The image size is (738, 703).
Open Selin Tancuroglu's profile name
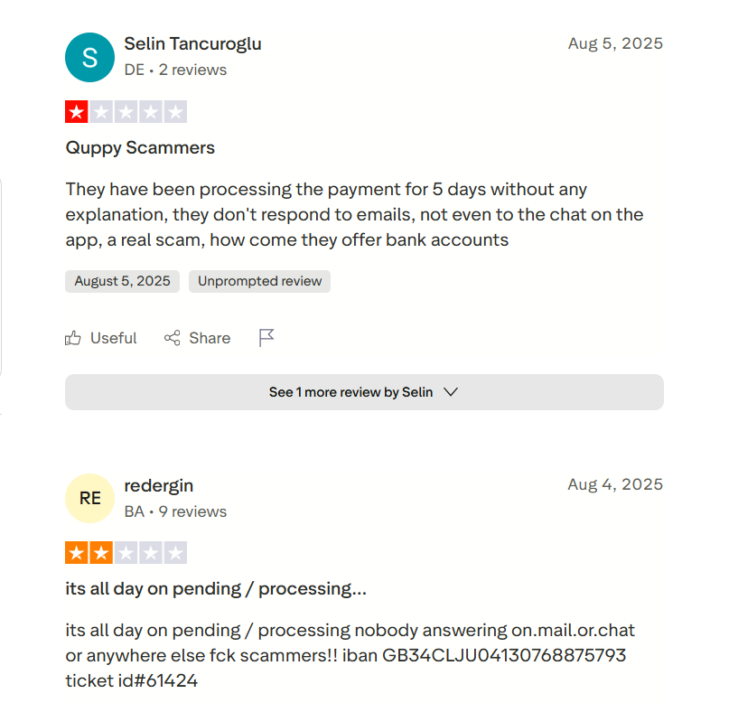pos(192,43)
